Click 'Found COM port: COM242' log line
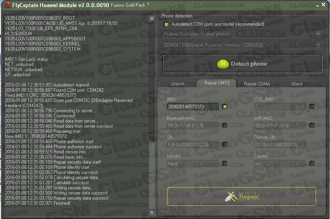The height and width of the screenshot is (219, 330). (54, 90)
